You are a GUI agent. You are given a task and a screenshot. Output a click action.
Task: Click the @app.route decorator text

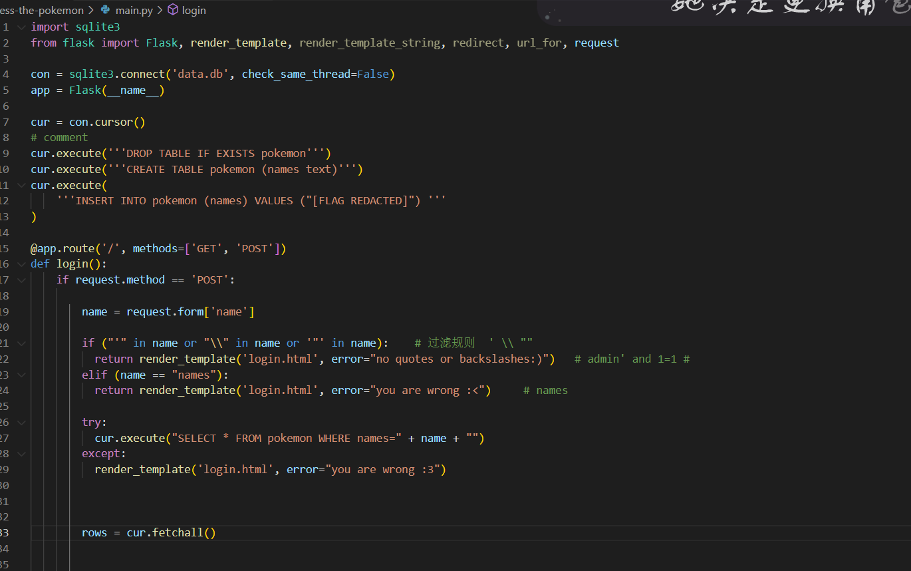coord(63,249)
